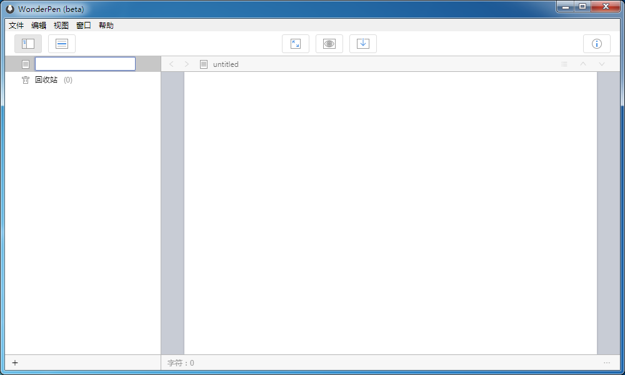The width and height of the screenshot is (625, 375).
Task: Go back with the left arrow
Action: [171, 64]
